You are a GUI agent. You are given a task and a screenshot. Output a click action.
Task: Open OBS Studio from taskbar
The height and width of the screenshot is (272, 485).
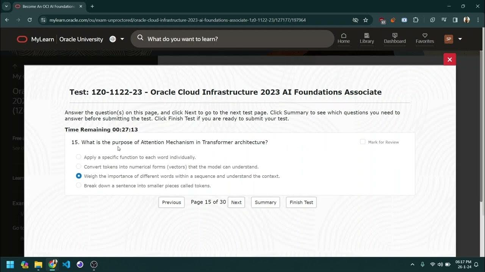tap(94, 264)
